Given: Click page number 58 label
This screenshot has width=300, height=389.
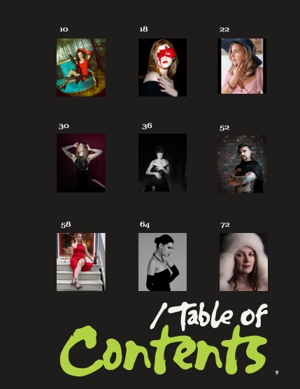Looking at the screenshot, I should click(x=66, y=225).
